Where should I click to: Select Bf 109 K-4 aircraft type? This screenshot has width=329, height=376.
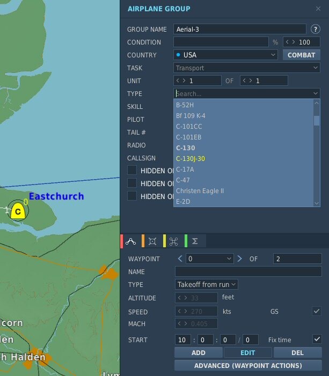243,116
